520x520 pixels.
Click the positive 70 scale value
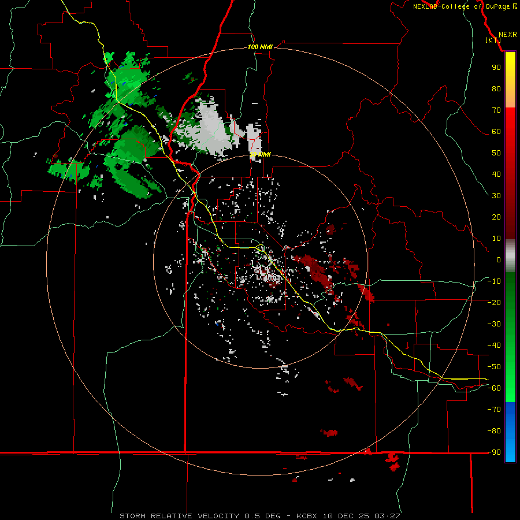coord(496,110)
